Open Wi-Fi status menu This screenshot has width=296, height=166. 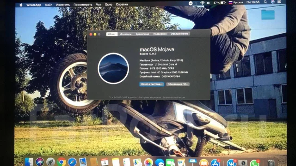(203, 3)
